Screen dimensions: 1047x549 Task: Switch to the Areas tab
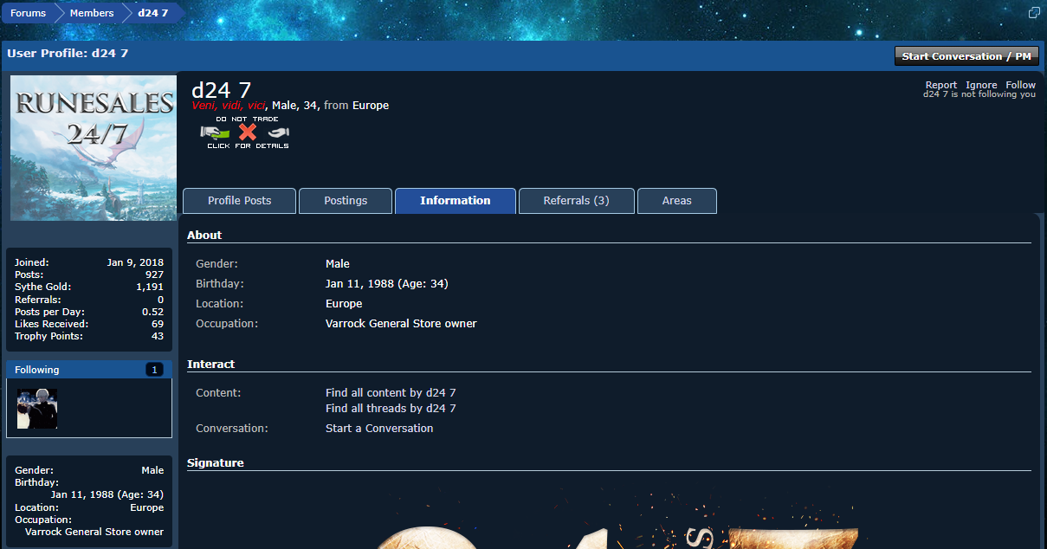tap(677, 201)
